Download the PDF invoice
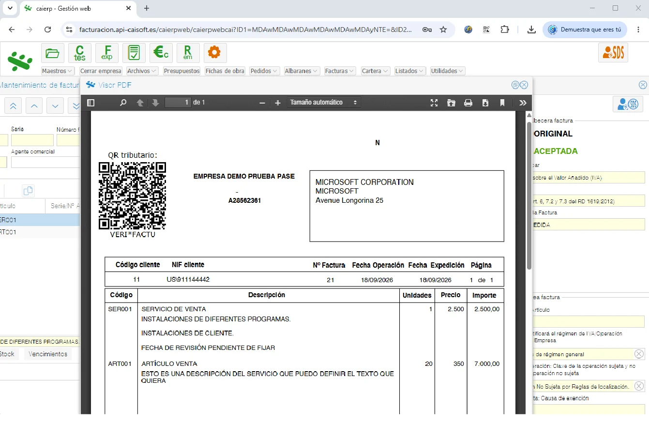The height and width of the screenshot is (423, 649). [485, 103]
